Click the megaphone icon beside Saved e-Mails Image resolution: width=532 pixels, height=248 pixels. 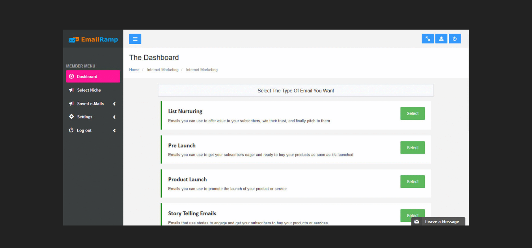pyautogui.click(x=71, y=103)
